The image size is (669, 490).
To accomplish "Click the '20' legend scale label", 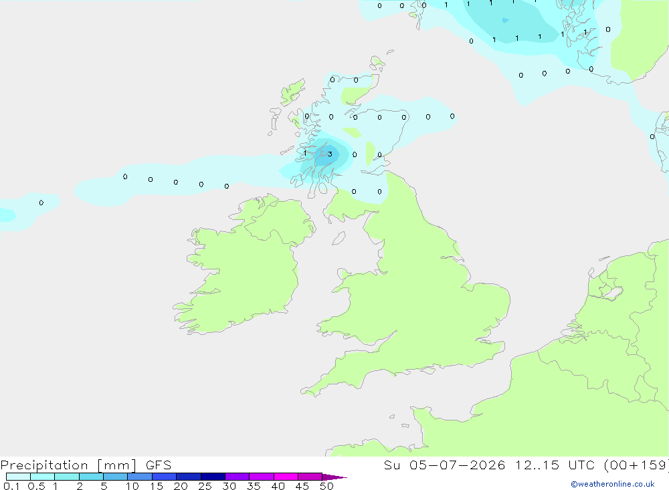I will (181, 486).
